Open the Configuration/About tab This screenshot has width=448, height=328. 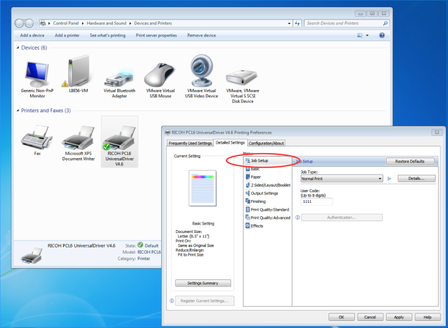pyautogui.click(x=266, y=143)
